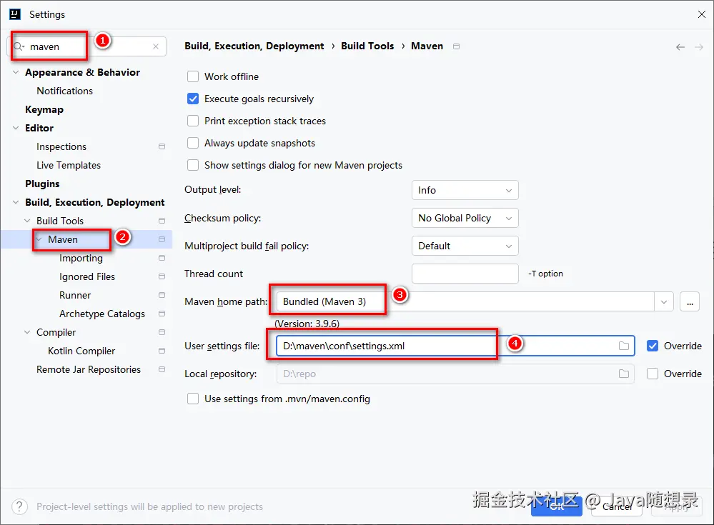Browse folder for Local repository

[624, 374]
